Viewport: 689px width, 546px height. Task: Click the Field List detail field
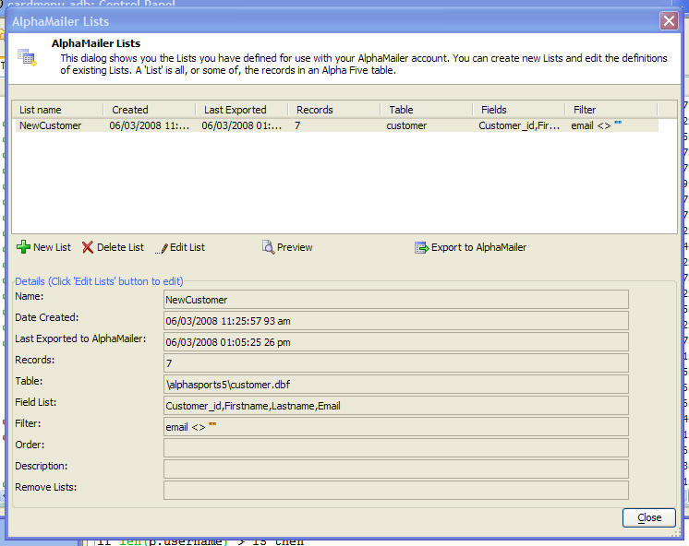click(396, 406)
